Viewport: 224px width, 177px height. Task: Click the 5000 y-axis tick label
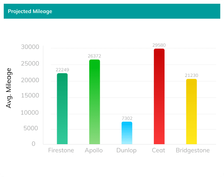31,128
